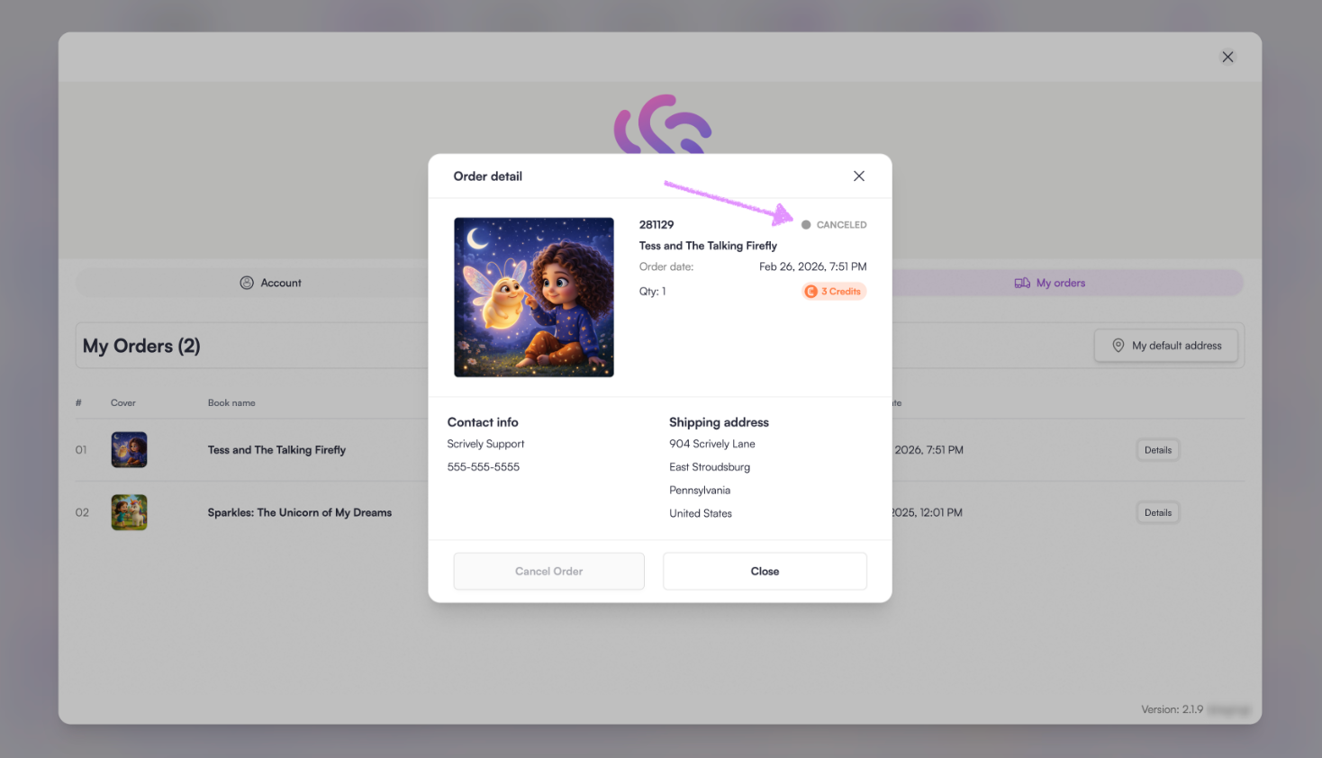Image resolution: width=1322 pixels, height=758 pixels.
Task: Click the Cover column header
Action: [123, 403]
